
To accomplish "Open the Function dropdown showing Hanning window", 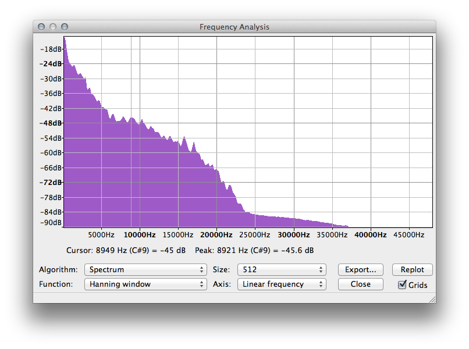I will point(145,284).
